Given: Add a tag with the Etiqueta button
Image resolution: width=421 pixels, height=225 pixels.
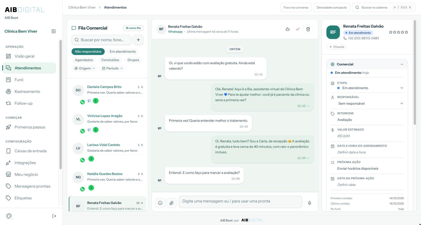Looking at the screenshot, I should 337,47.
